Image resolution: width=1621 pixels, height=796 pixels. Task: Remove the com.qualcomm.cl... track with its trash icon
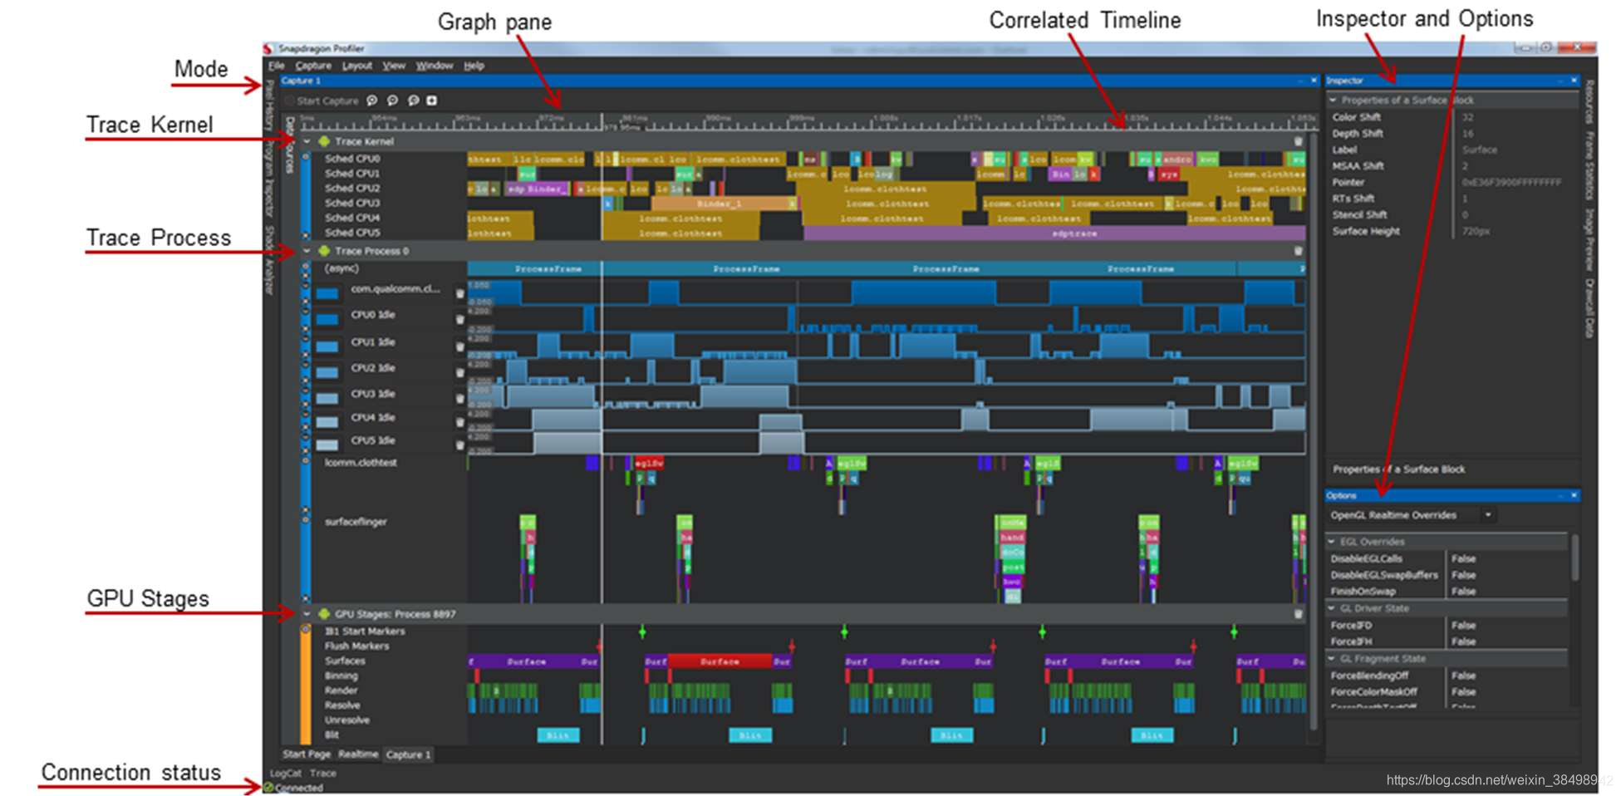459,293
